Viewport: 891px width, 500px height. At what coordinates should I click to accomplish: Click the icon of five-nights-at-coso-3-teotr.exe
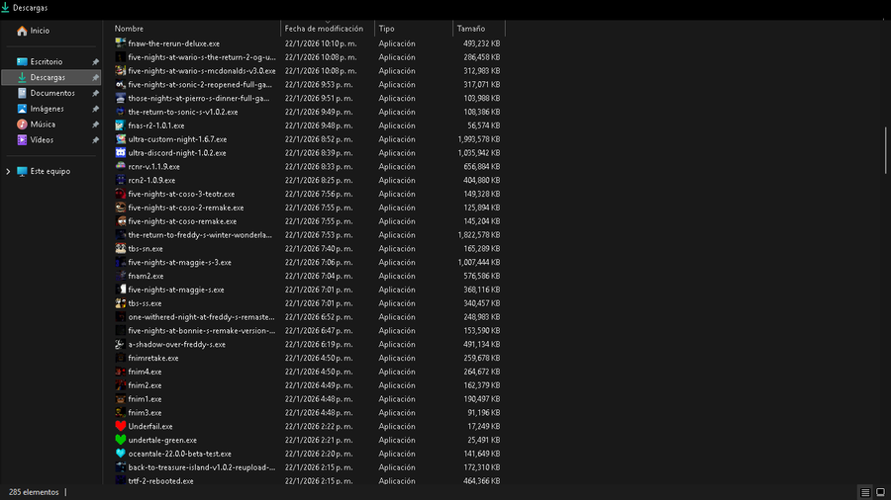click(121, 194)
